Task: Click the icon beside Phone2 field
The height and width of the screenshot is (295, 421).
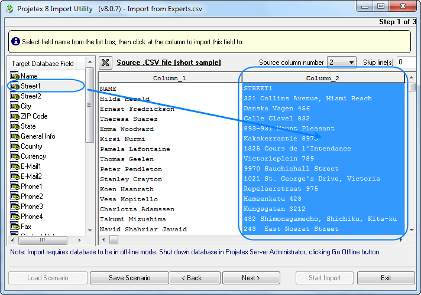Action: click(15, 196)
